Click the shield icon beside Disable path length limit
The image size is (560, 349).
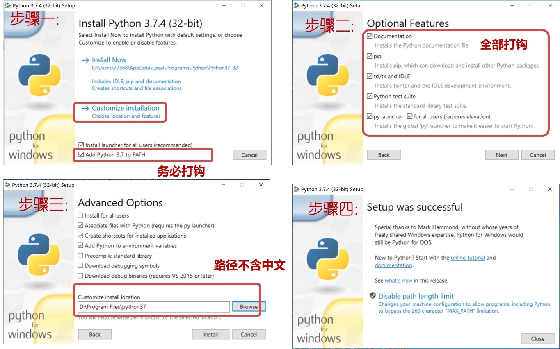pos(373,296)
